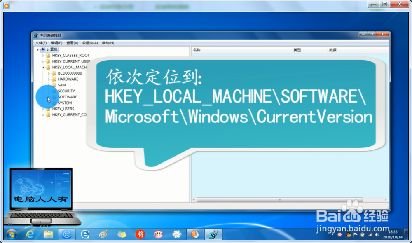Click the HKEY_CLASSES_ROOT folder icon

[48, 56]
